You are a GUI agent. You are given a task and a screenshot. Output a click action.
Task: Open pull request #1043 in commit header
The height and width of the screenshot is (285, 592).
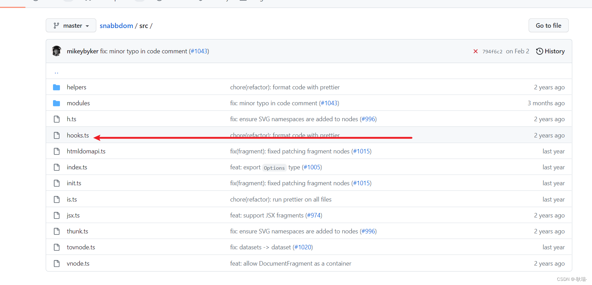[200, 51]
